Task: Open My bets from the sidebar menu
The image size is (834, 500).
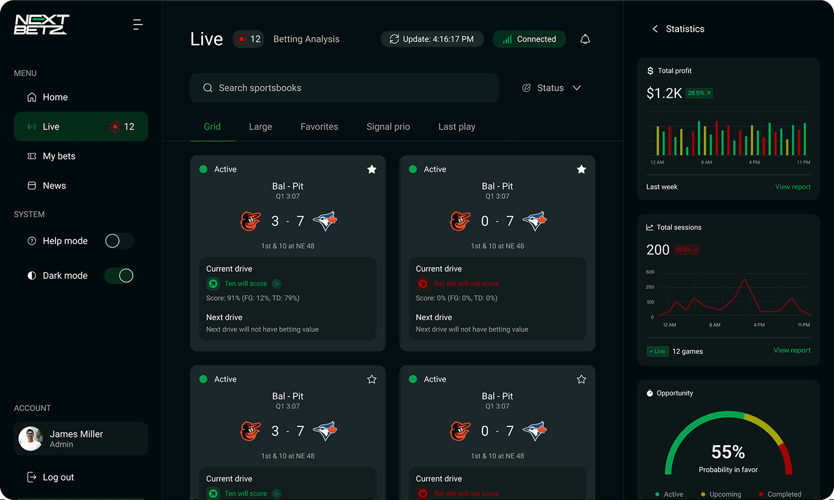Action: pos(59,156)
